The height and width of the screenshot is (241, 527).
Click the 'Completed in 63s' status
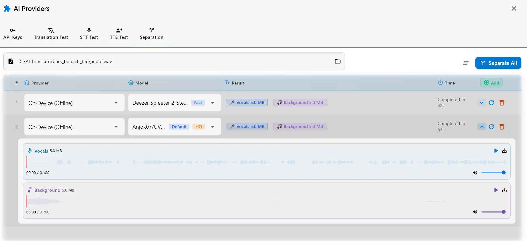point(451,127)
